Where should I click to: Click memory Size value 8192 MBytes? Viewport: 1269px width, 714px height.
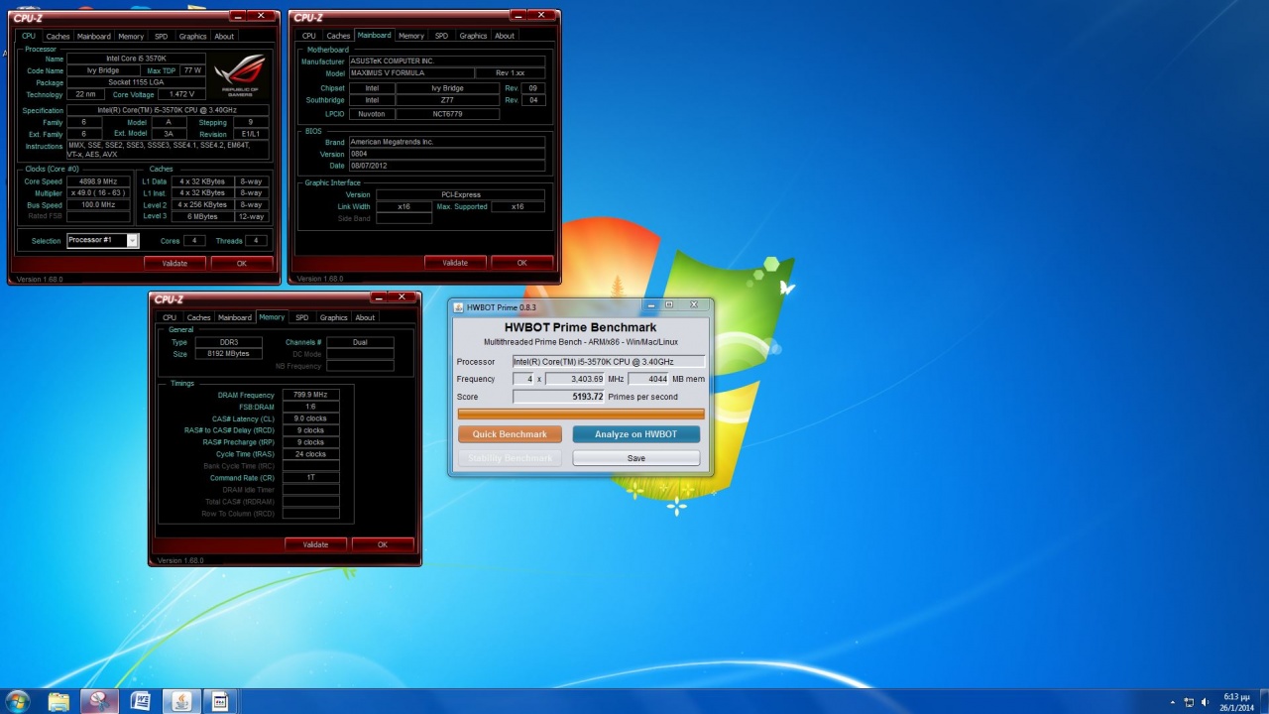[x=228, y=354]
